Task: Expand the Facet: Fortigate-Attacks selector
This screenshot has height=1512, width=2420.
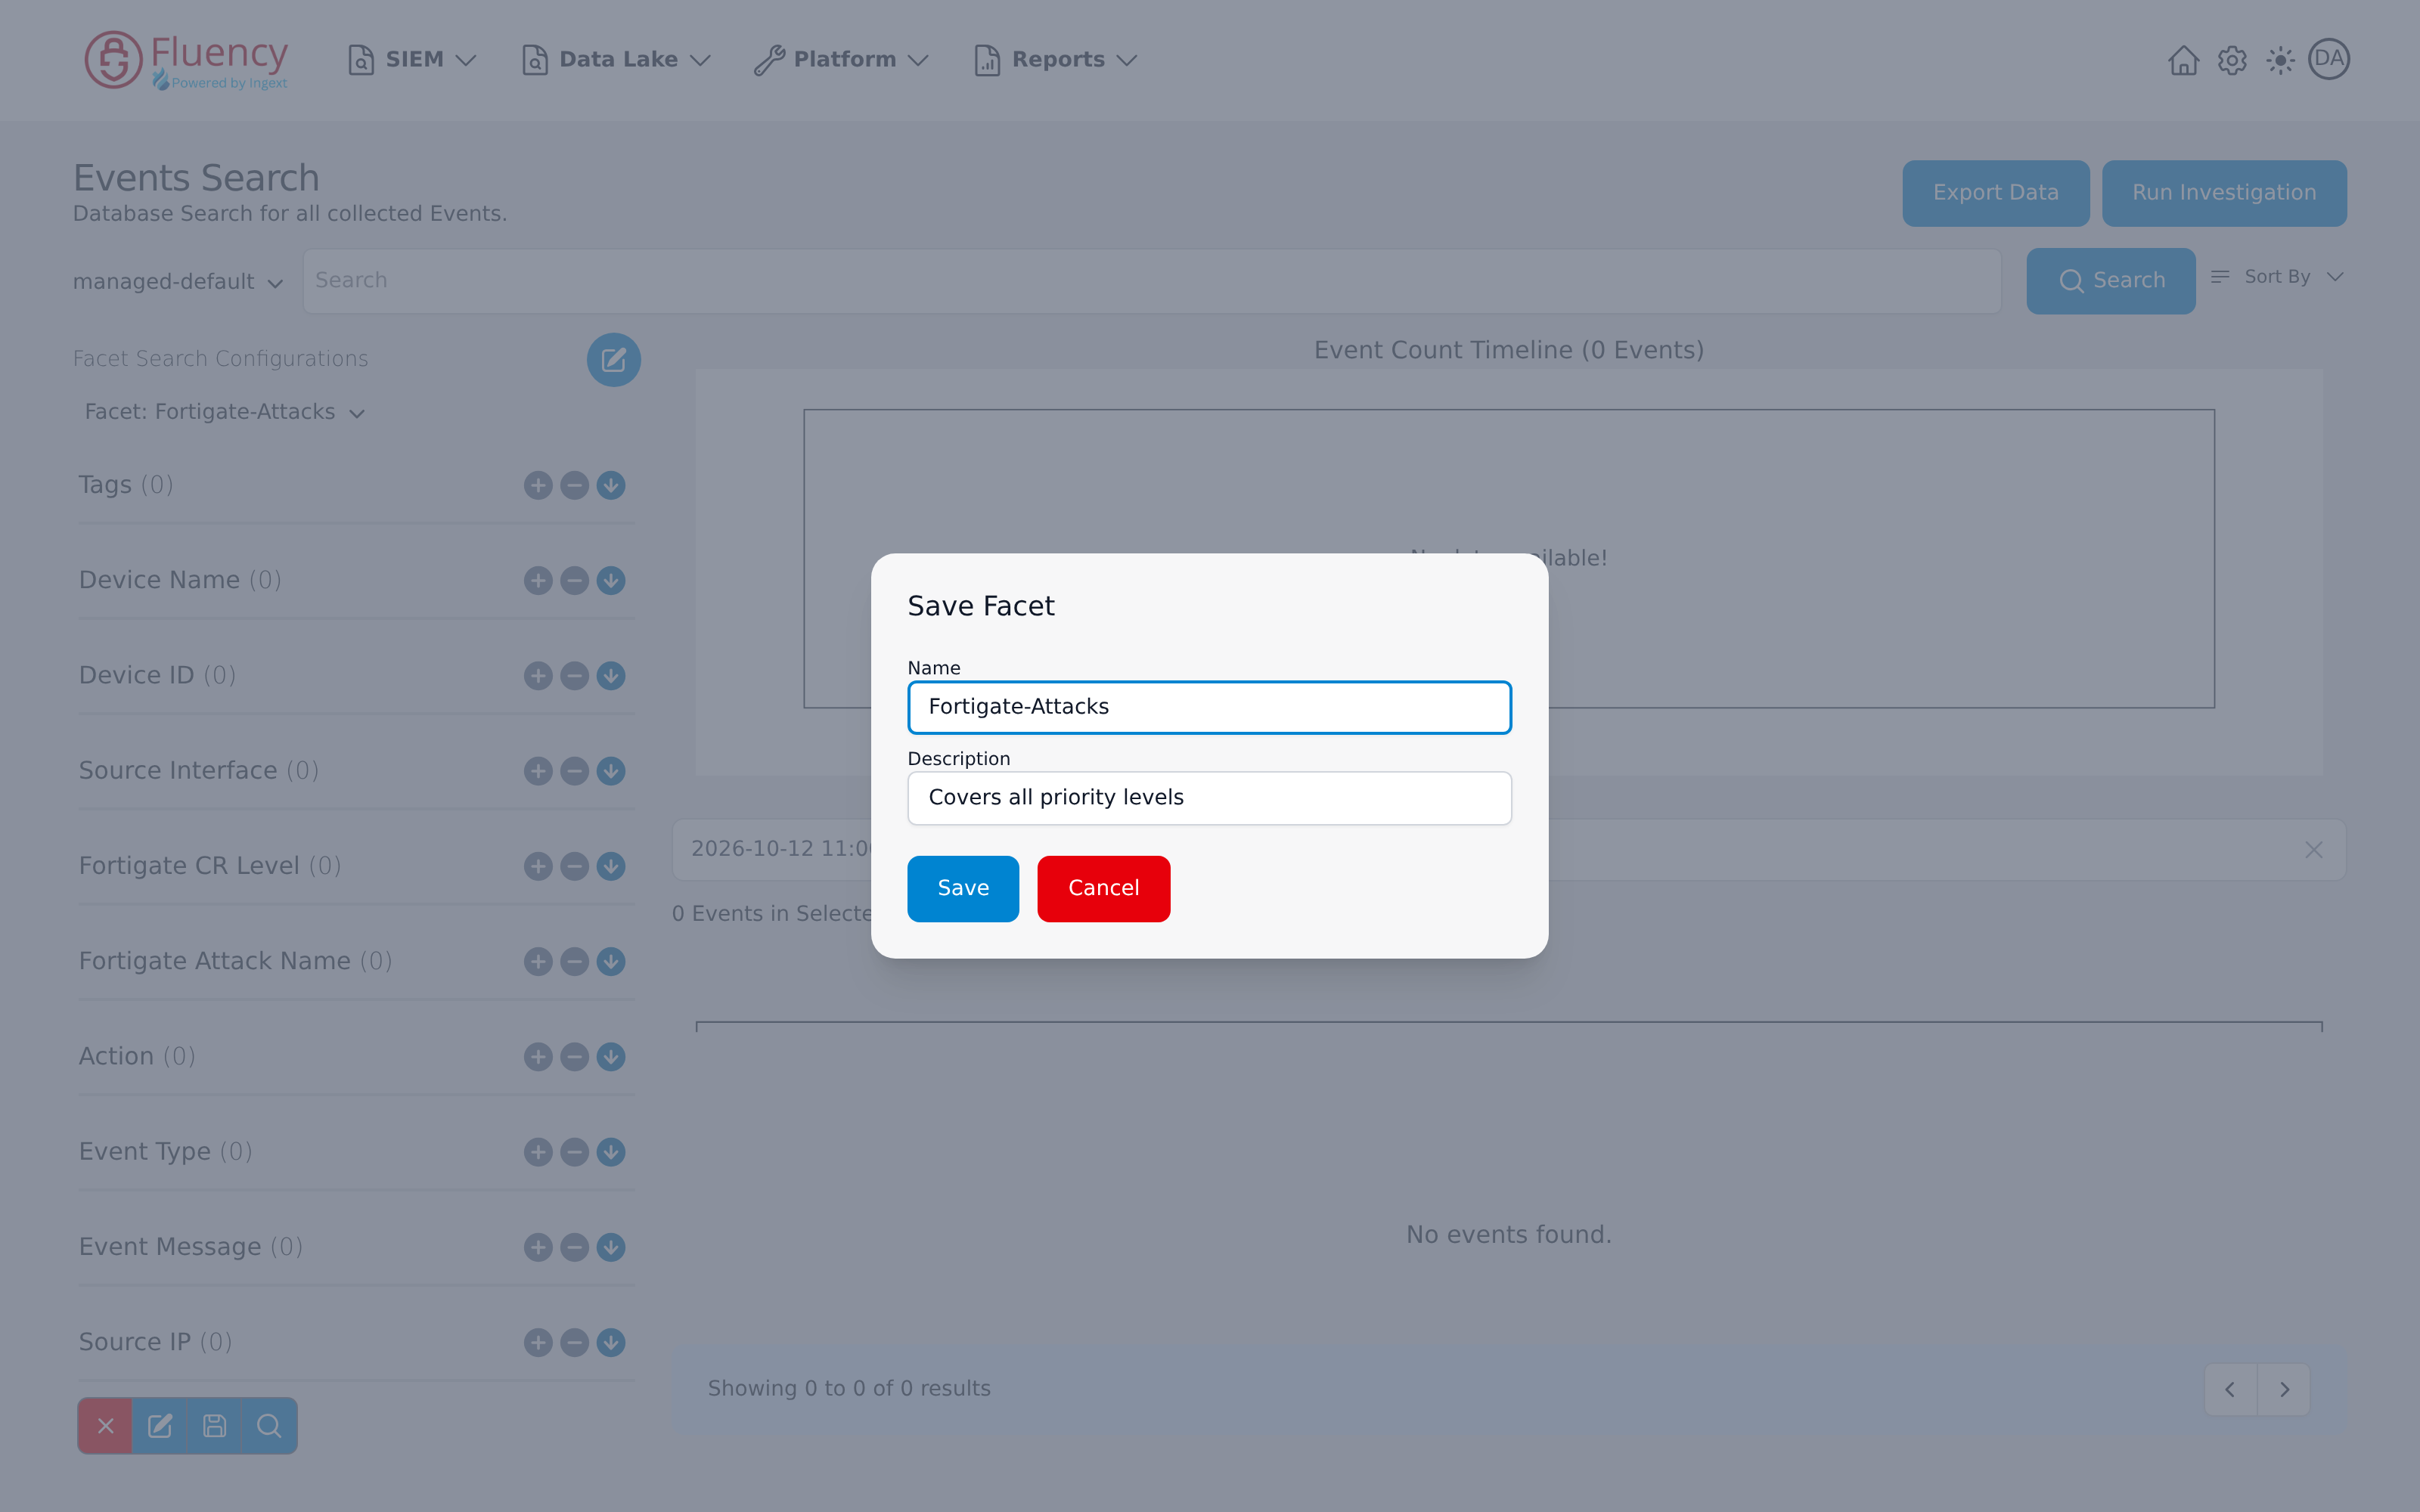Action: click(x=225, y=412)
